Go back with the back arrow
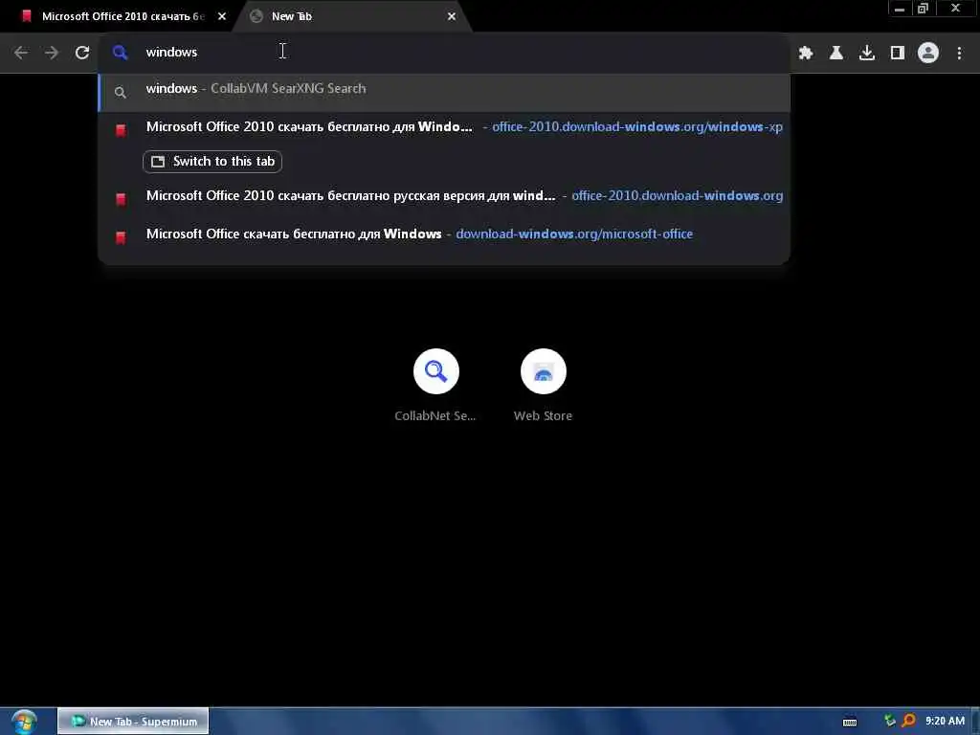Screen dimensions: 980x735 coord(21,53)
